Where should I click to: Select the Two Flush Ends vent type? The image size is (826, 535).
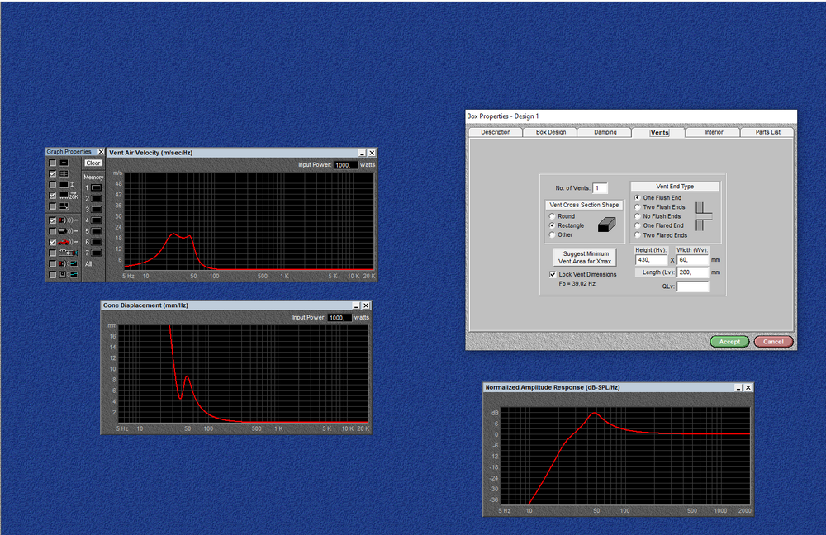point(638,207)
